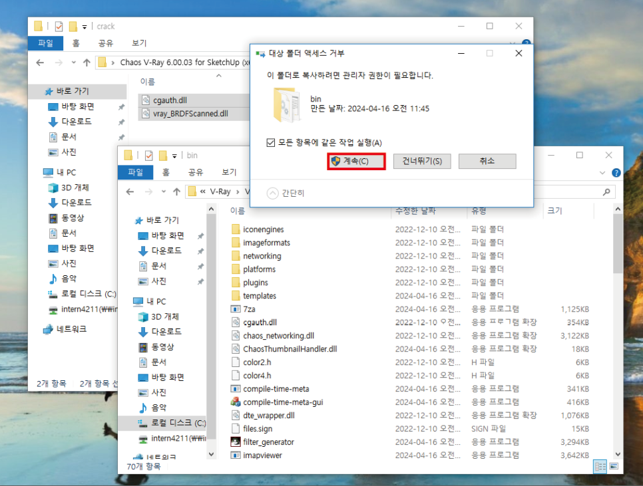Open 공유 tab in bin window
643x486 pixels.
pyautogui.click(x=196, y=172)
